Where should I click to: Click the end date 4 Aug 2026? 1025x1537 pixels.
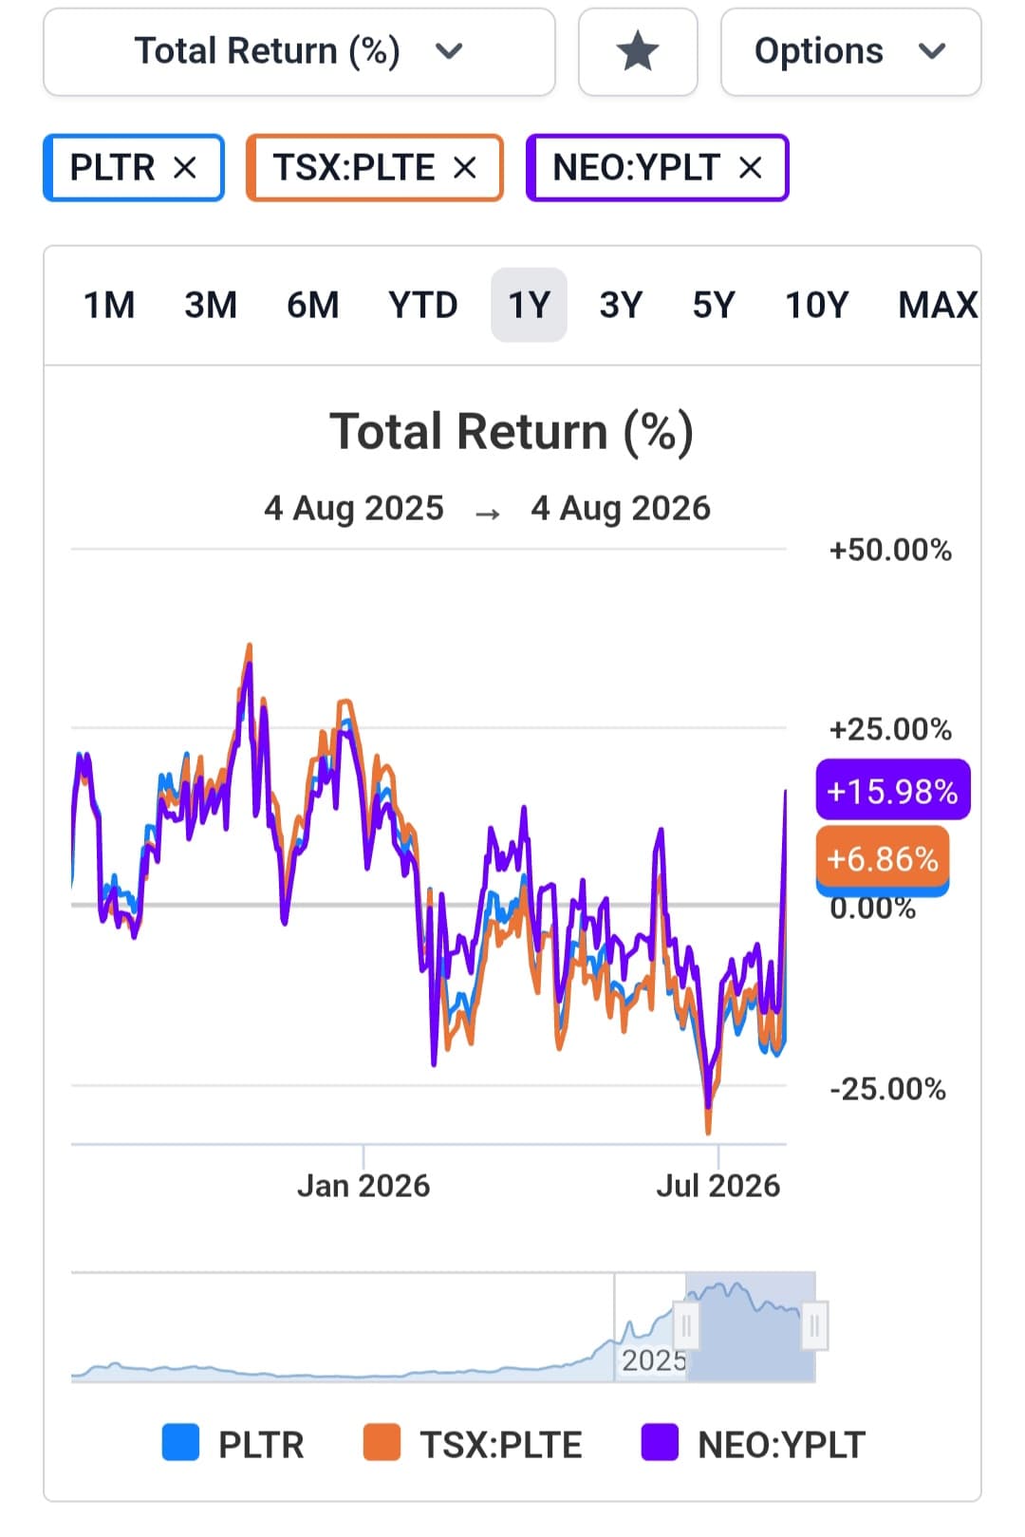coord(621,509)
